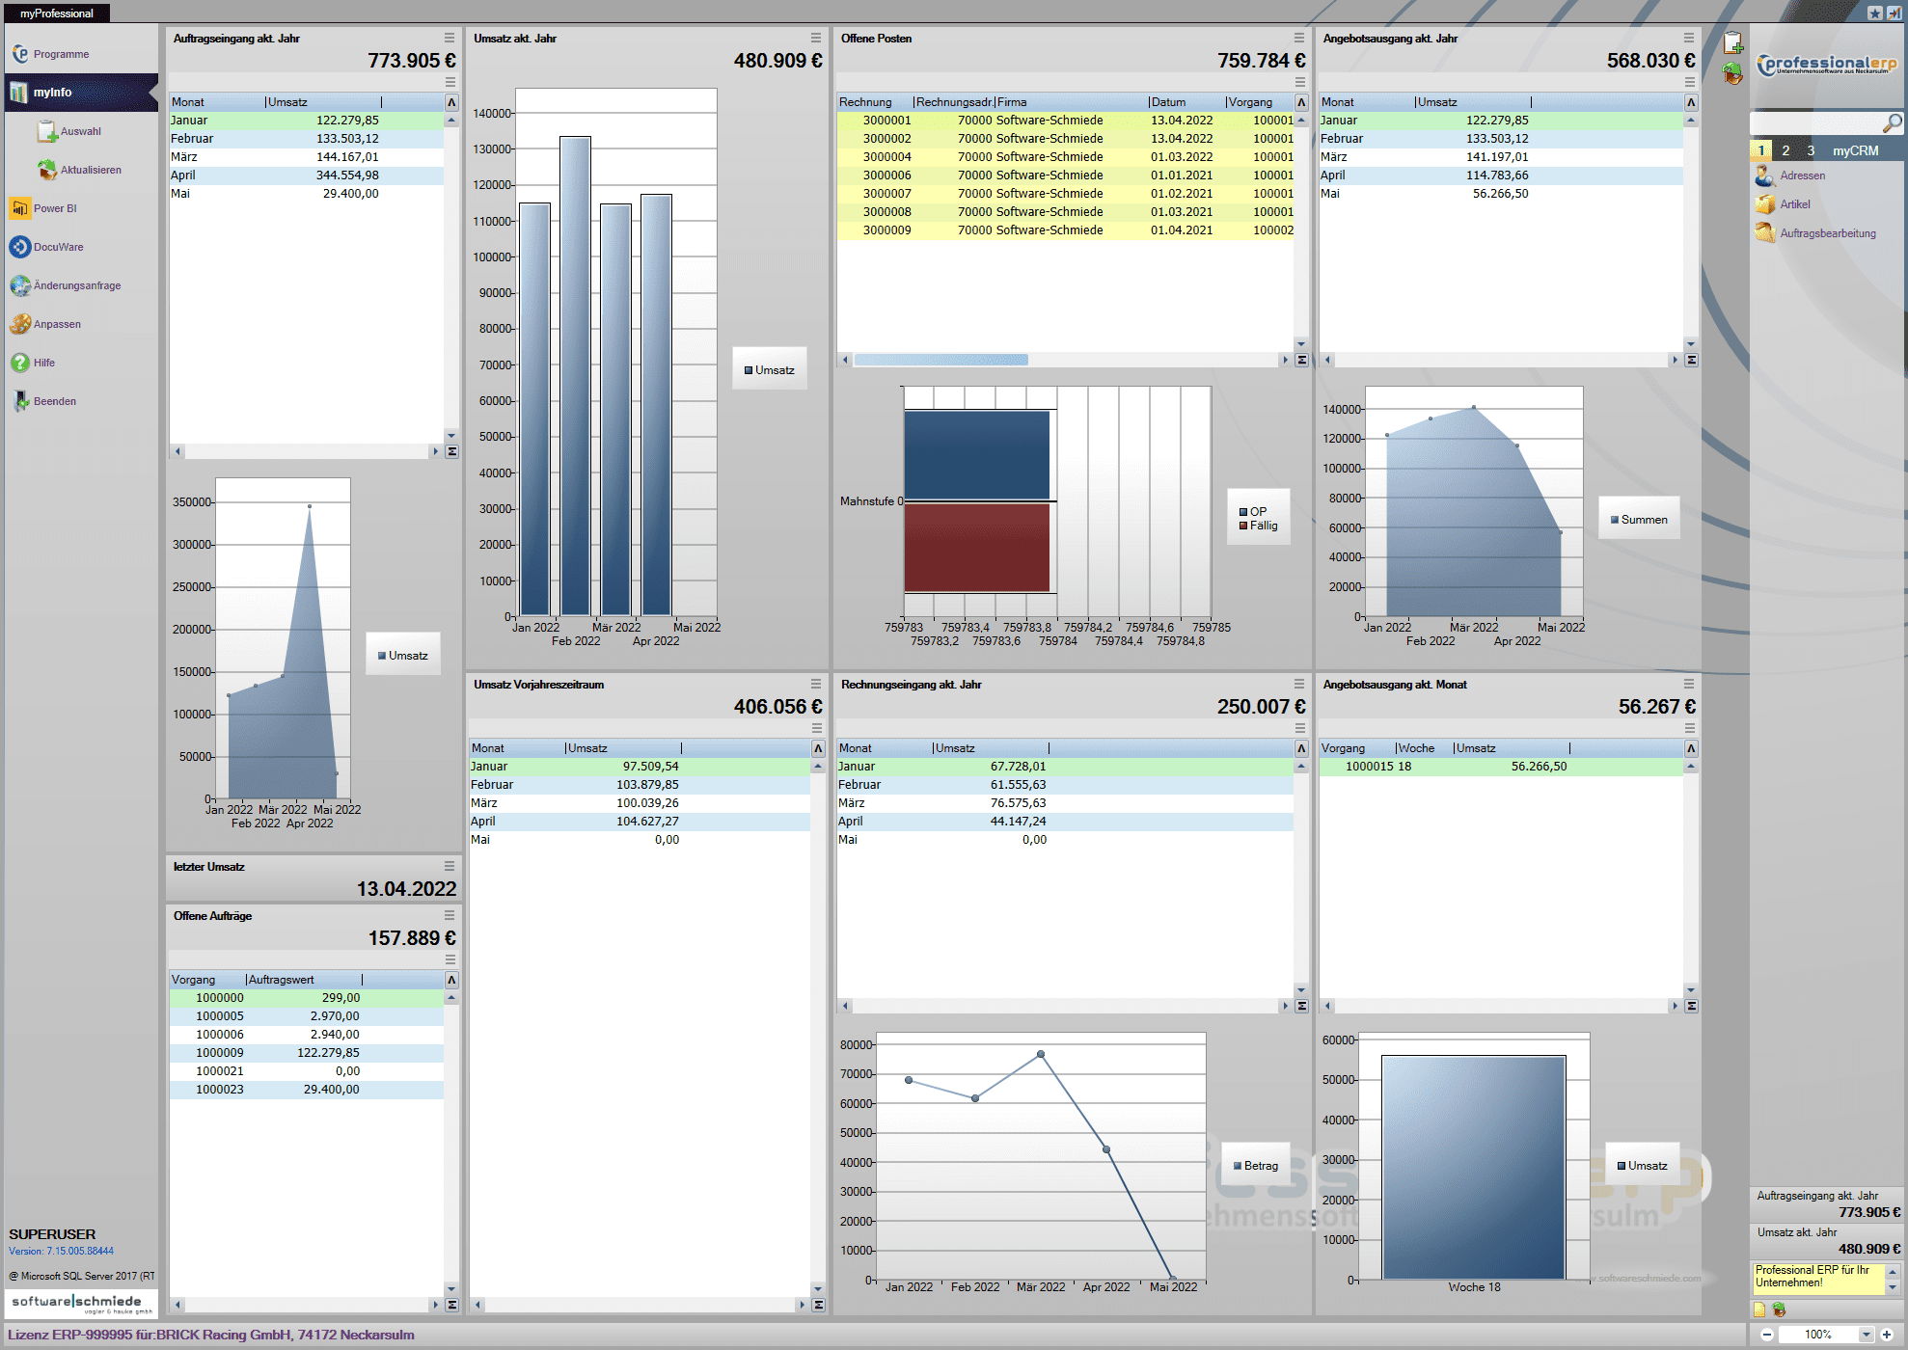Click the green-arrow refresh icon under the clipboard
1908x1350 pixels.
1733,73
